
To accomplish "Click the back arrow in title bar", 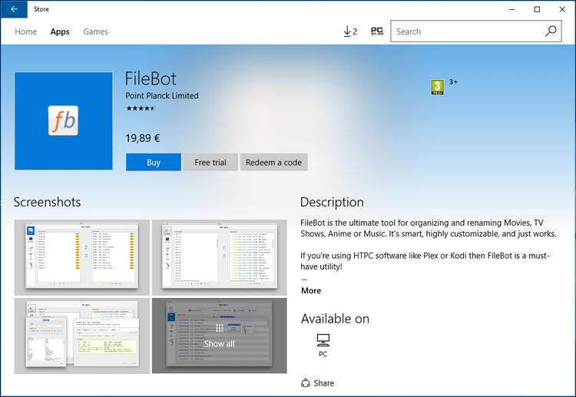I will (14, 9).
